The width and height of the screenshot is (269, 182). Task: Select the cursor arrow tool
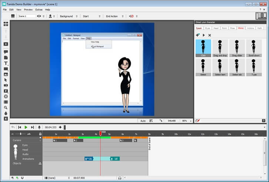pos(6,80)
